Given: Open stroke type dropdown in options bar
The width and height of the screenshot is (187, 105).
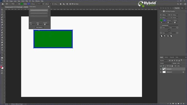Looking at the screenshot, I should (39, 4).
